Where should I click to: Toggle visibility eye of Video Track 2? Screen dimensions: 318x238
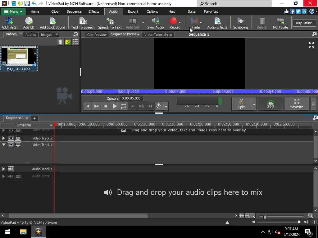11,138
